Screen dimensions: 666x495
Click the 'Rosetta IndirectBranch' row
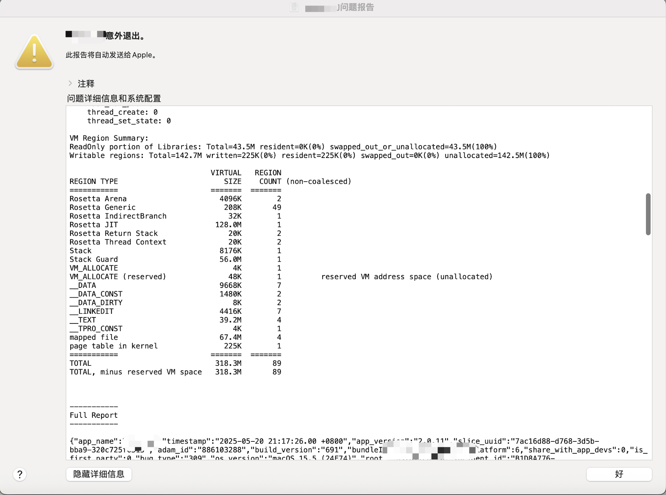click(x=175, y=216)
